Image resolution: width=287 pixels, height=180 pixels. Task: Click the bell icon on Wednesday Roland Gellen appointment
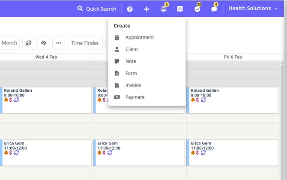[6, 100]
